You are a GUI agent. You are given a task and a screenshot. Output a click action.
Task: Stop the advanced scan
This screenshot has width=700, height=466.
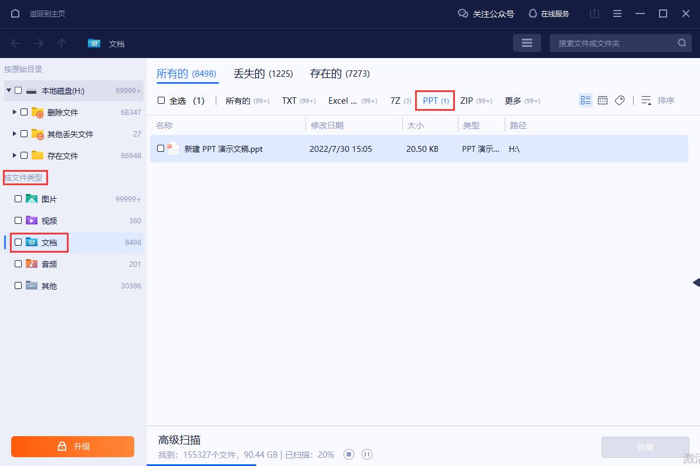click(x=349, y=454)
